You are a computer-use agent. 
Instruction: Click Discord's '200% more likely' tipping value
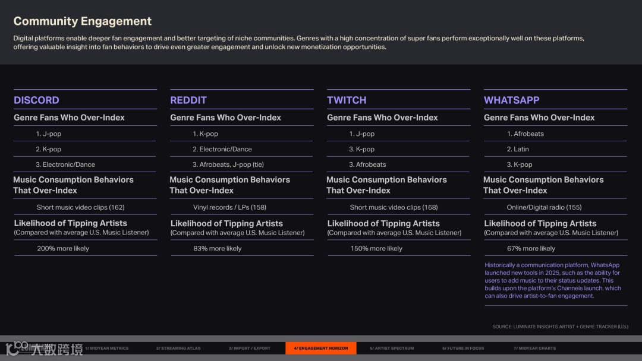tap(63, 249)
